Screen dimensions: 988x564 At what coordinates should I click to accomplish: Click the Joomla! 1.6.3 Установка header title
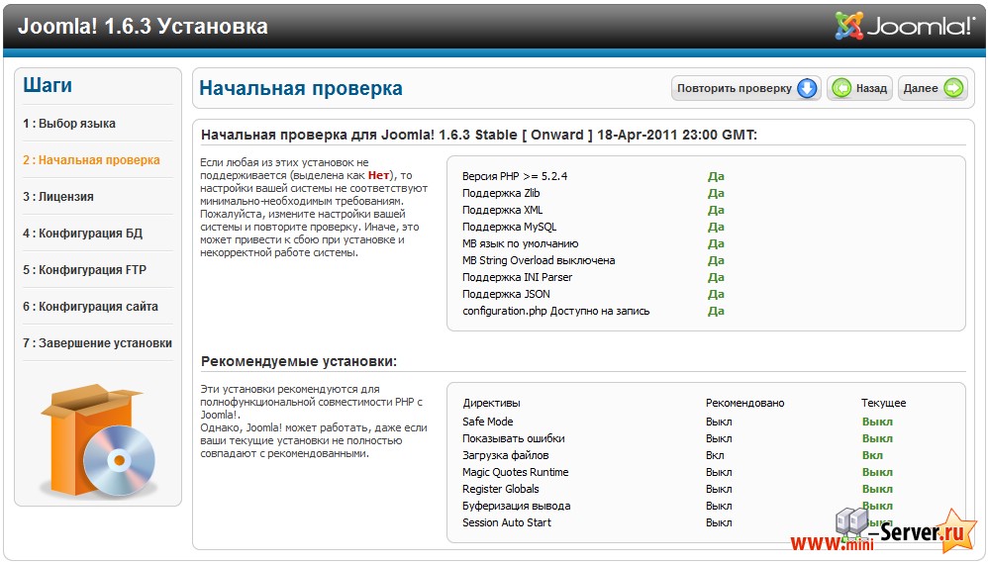pyautogui.click(x=143, y=26)
